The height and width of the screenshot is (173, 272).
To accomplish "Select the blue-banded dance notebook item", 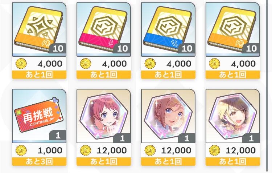I will (x=168, y=29).
